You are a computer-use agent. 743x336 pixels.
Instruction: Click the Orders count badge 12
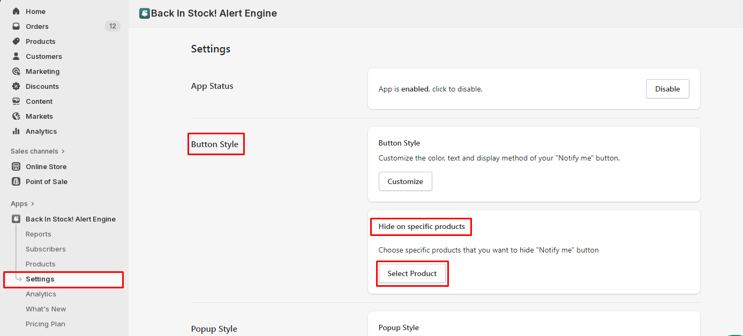point(112,26)
